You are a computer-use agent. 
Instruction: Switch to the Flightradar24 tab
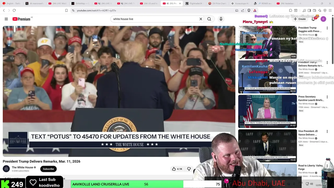[194, 3]
